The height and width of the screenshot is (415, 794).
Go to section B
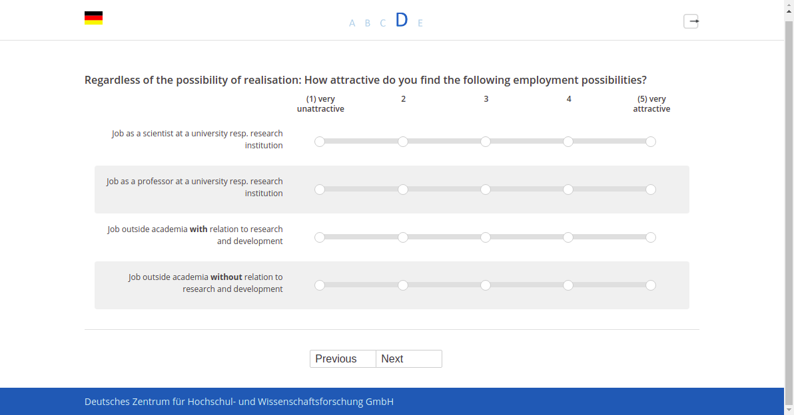coord(368,23)
